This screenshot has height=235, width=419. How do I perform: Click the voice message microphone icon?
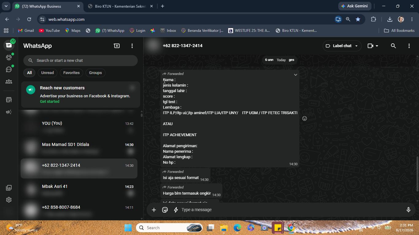coord(408,210)
